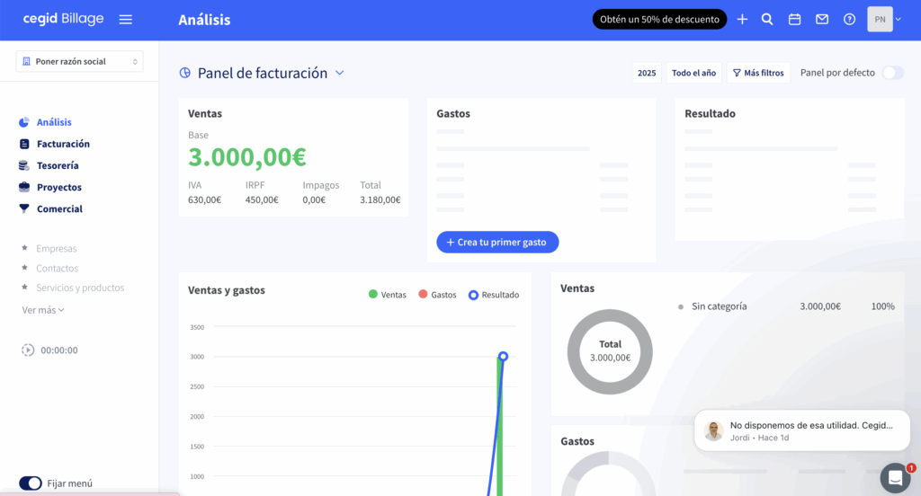This screenshot has height=496, width=921.
Task: Open Tesorería menu item
Action: pos(58,165)
